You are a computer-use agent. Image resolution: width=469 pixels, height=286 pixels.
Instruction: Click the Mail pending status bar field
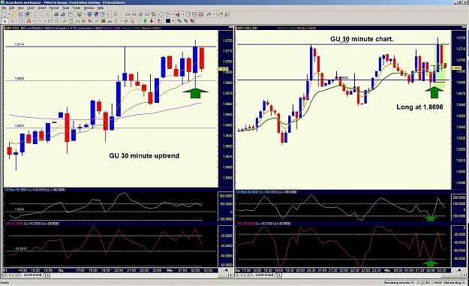click(x=454, y=282)
